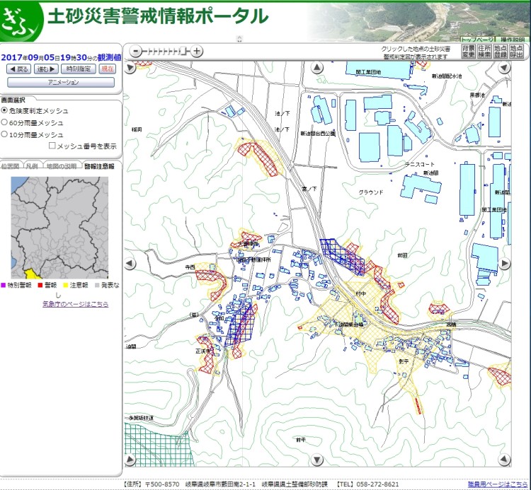Select 60分雨量メッシュ radio option

click(5, 122)
